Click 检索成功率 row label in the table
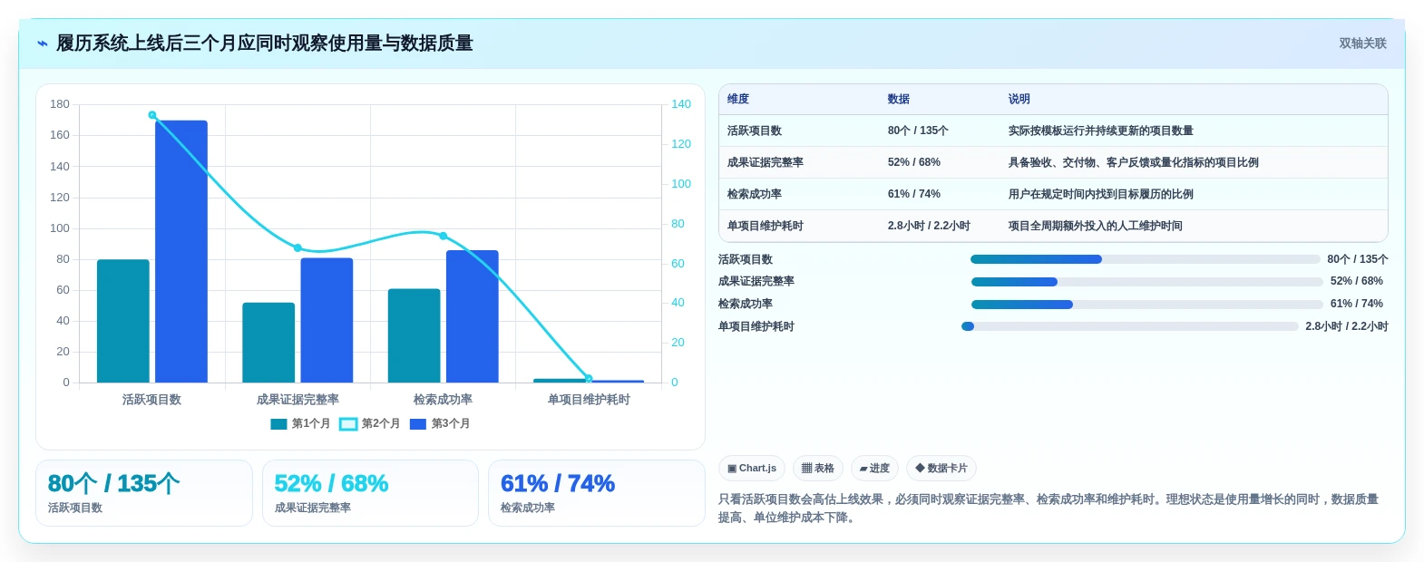 tap(755, 194)
